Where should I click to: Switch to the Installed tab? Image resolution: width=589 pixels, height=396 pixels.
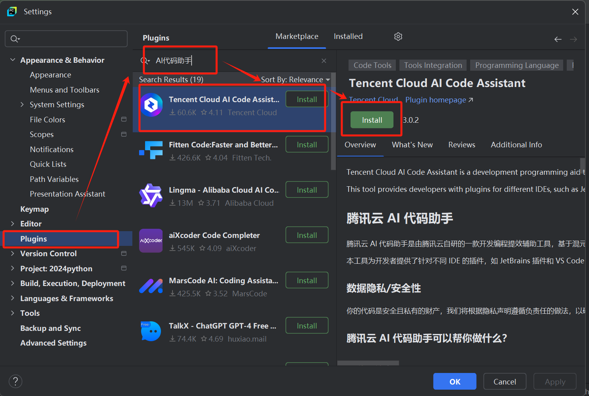348,37
